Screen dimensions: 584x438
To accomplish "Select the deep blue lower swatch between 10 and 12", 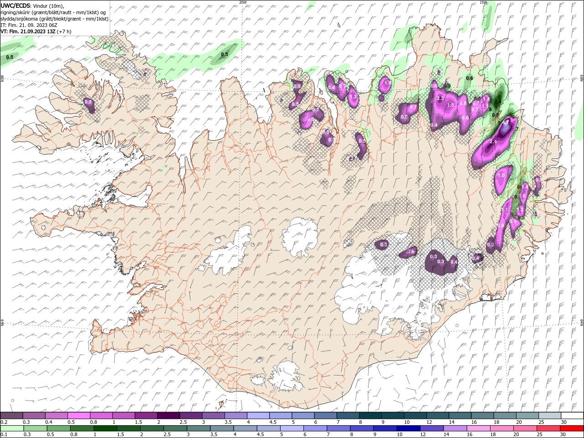I will point(407,428).
